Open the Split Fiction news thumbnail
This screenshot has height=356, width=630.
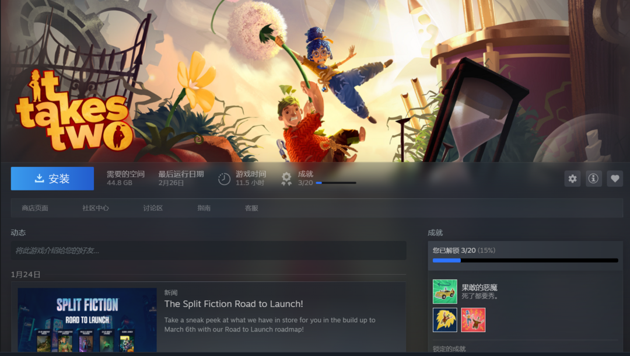pos(87,320)
